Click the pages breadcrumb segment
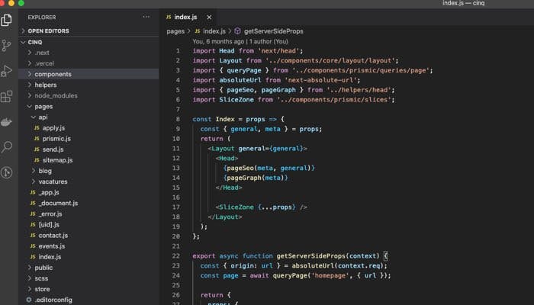The image size is (534, 305). coord(175,31)
